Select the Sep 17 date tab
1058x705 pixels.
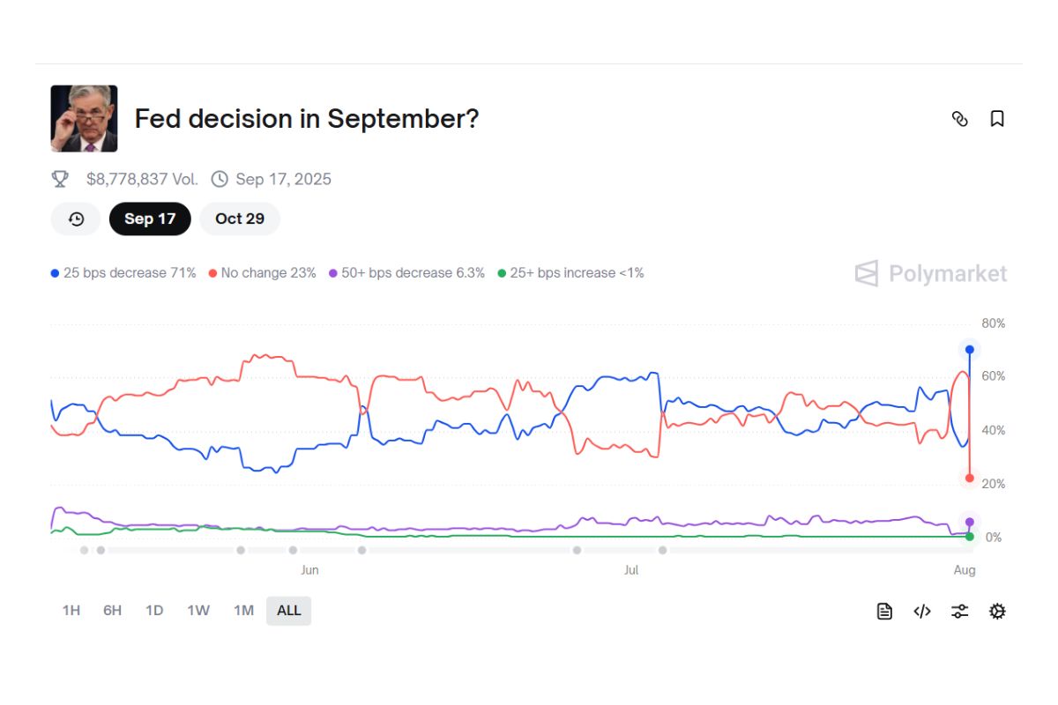coord(150,219)
